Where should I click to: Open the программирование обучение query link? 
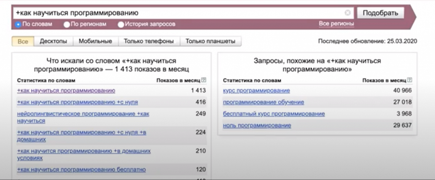tap(264, 102)
